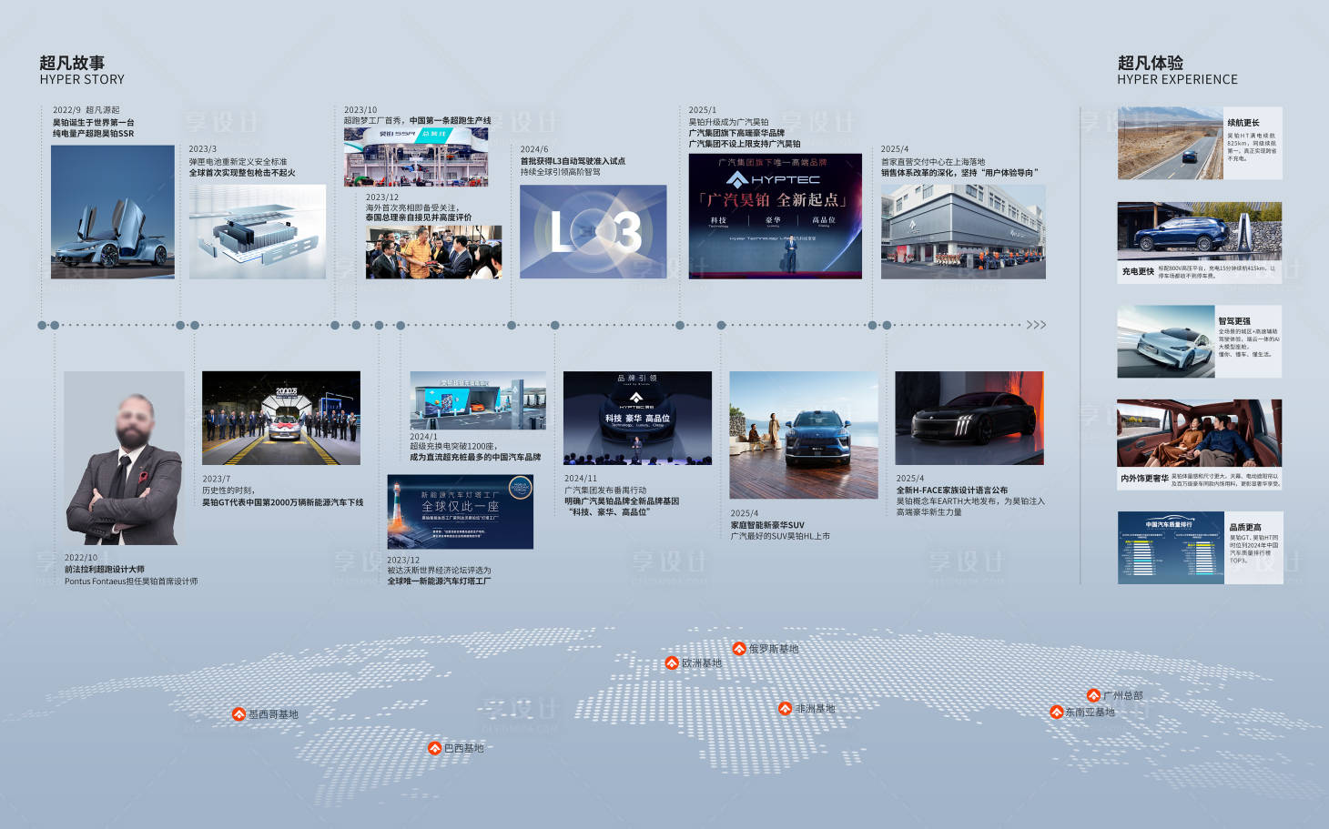Click the designer portrait with crossed arms

(124, 458)
